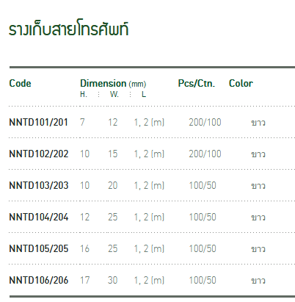Click the width value 30
Screen dimensions: 295x302
tap(112, 280)
